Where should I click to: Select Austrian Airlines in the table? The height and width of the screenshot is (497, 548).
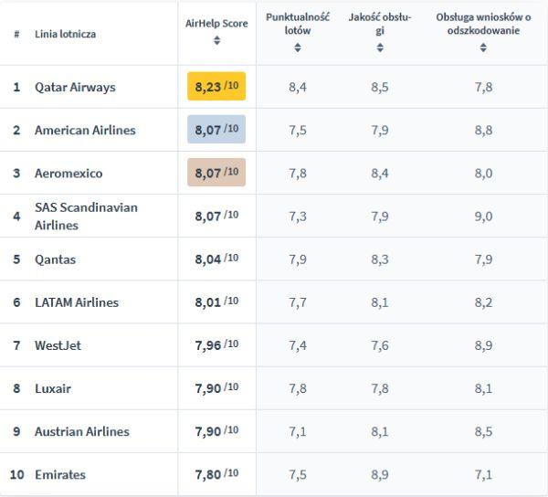82,431
